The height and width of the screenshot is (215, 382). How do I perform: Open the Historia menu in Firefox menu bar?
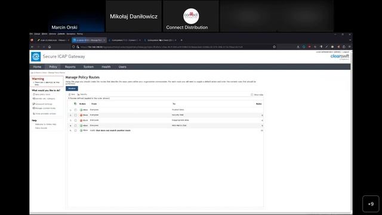click(x=53, y=34)
